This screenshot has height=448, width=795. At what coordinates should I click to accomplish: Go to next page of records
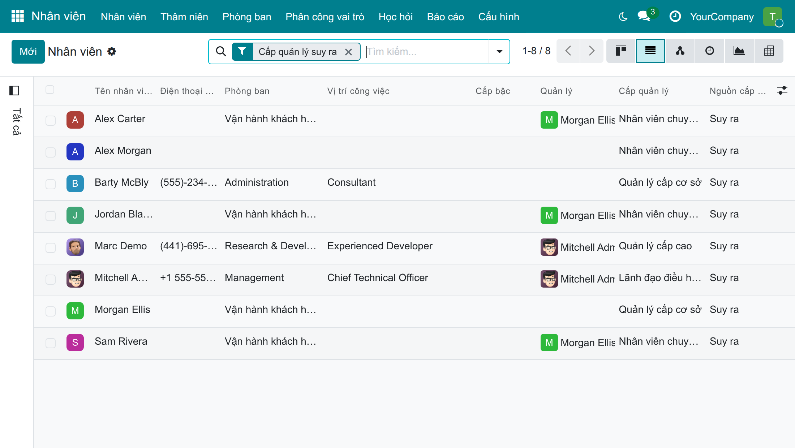592,51
